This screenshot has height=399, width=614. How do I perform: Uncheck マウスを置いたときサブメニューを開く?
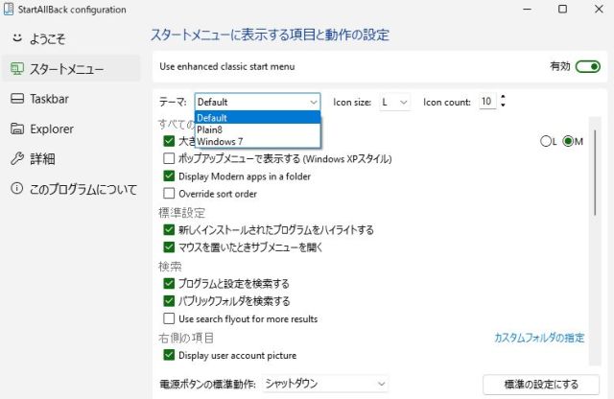169,247
